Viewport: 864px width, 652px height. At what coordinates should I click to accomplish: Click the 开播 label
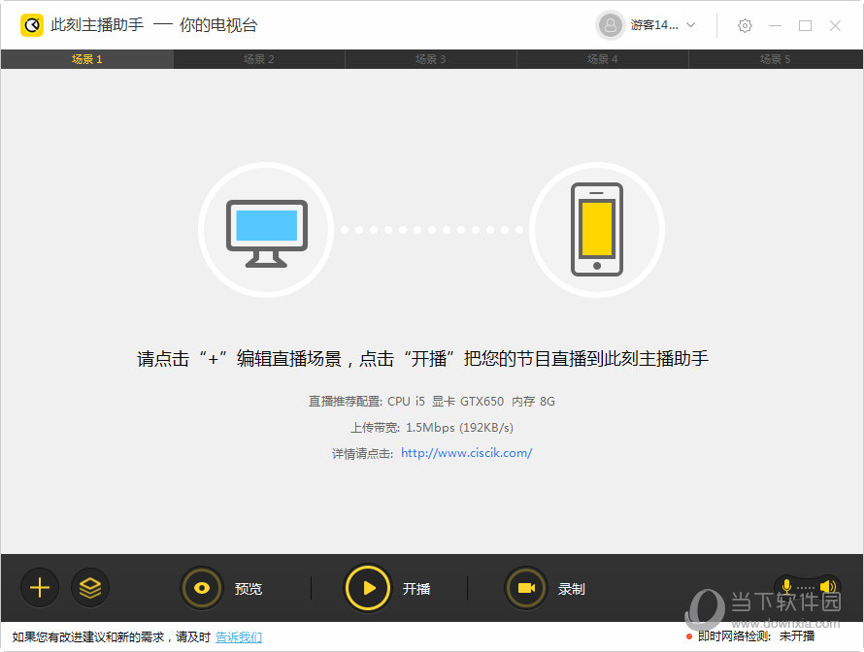pos(416,589)
